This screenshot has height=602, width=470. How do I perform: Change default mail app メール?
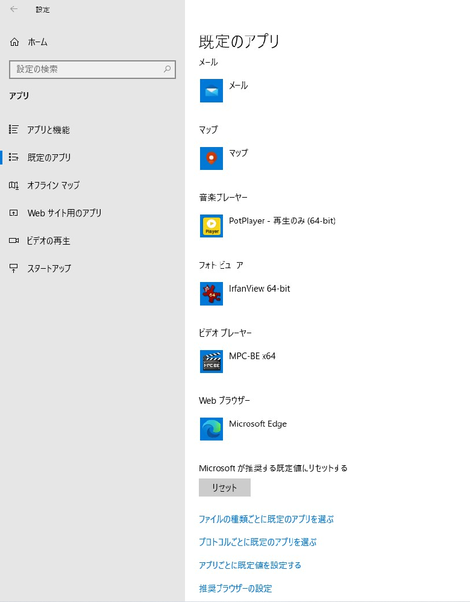239,85
